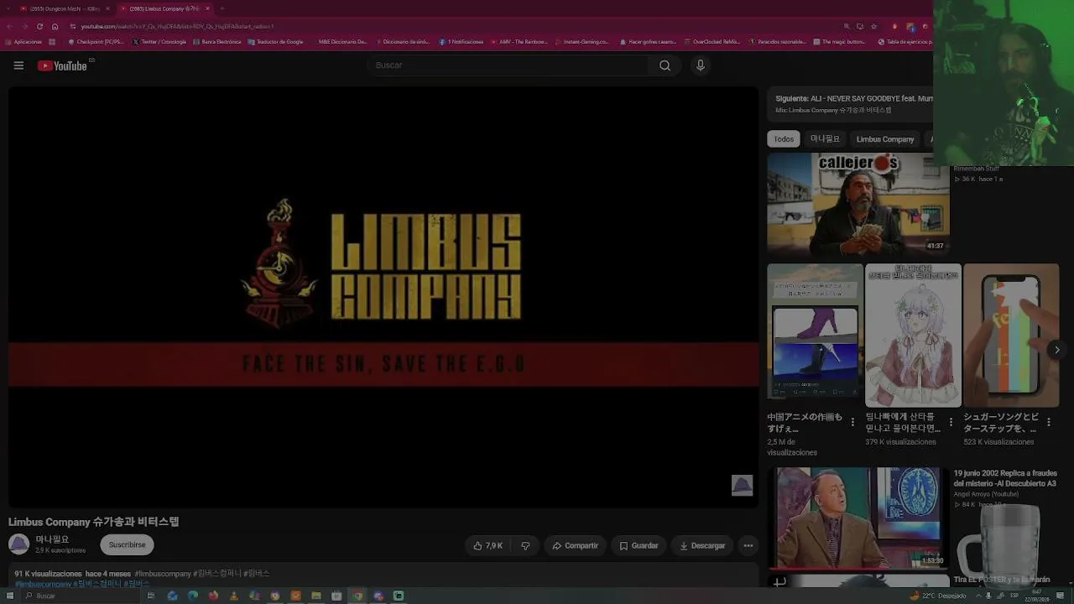
Task: Click the Limbus Company video player
Action: click(383, 297)
